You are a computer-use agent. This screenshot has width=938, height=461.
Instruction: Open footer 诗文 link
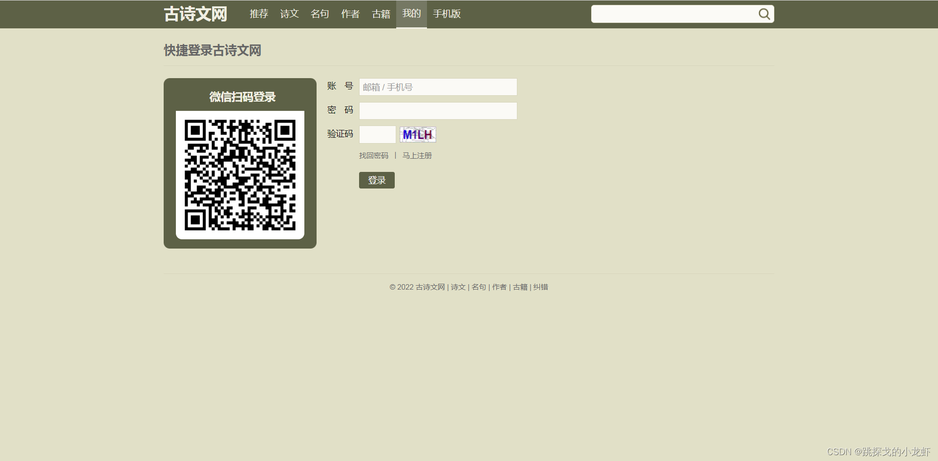458,287
